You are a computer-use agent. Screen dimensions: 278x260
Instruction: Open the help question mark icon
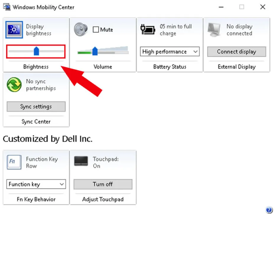(x=269, y=210)
